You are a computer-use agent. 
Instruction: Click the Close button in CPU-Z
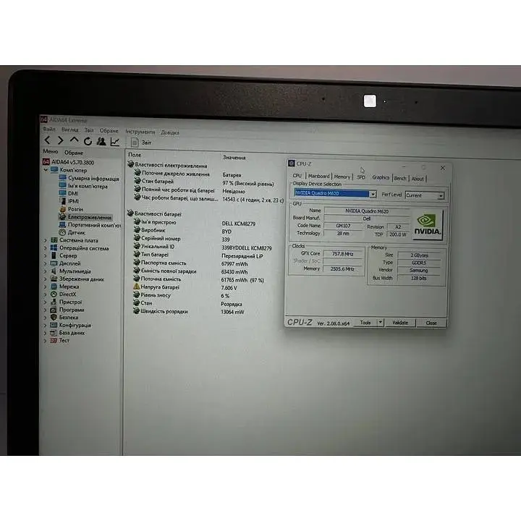[431, 323]
